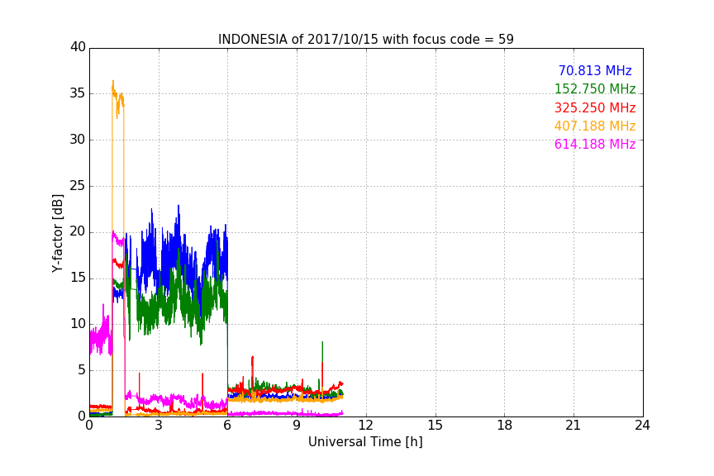Click the x-axis tick label 6
Image resolution: width=714 pixels, height=476 pixels.
pos(227,426)
